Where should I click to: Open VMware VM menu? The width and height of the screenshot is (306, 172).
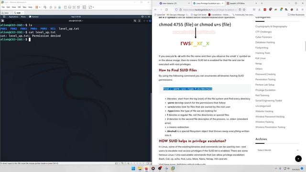coord(19,7)
